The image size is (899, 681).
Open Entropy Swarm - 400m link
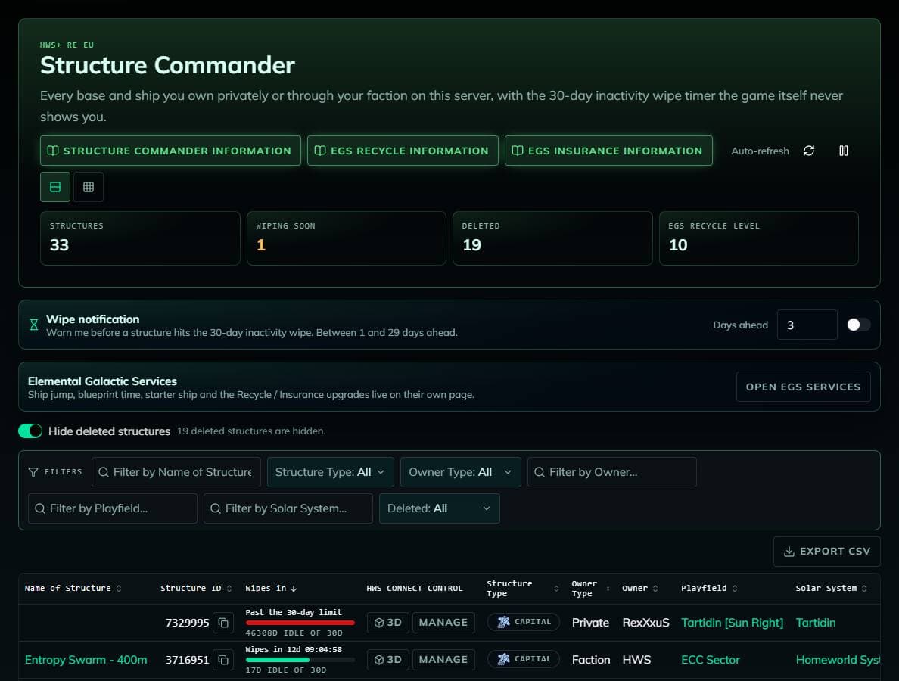86,660
